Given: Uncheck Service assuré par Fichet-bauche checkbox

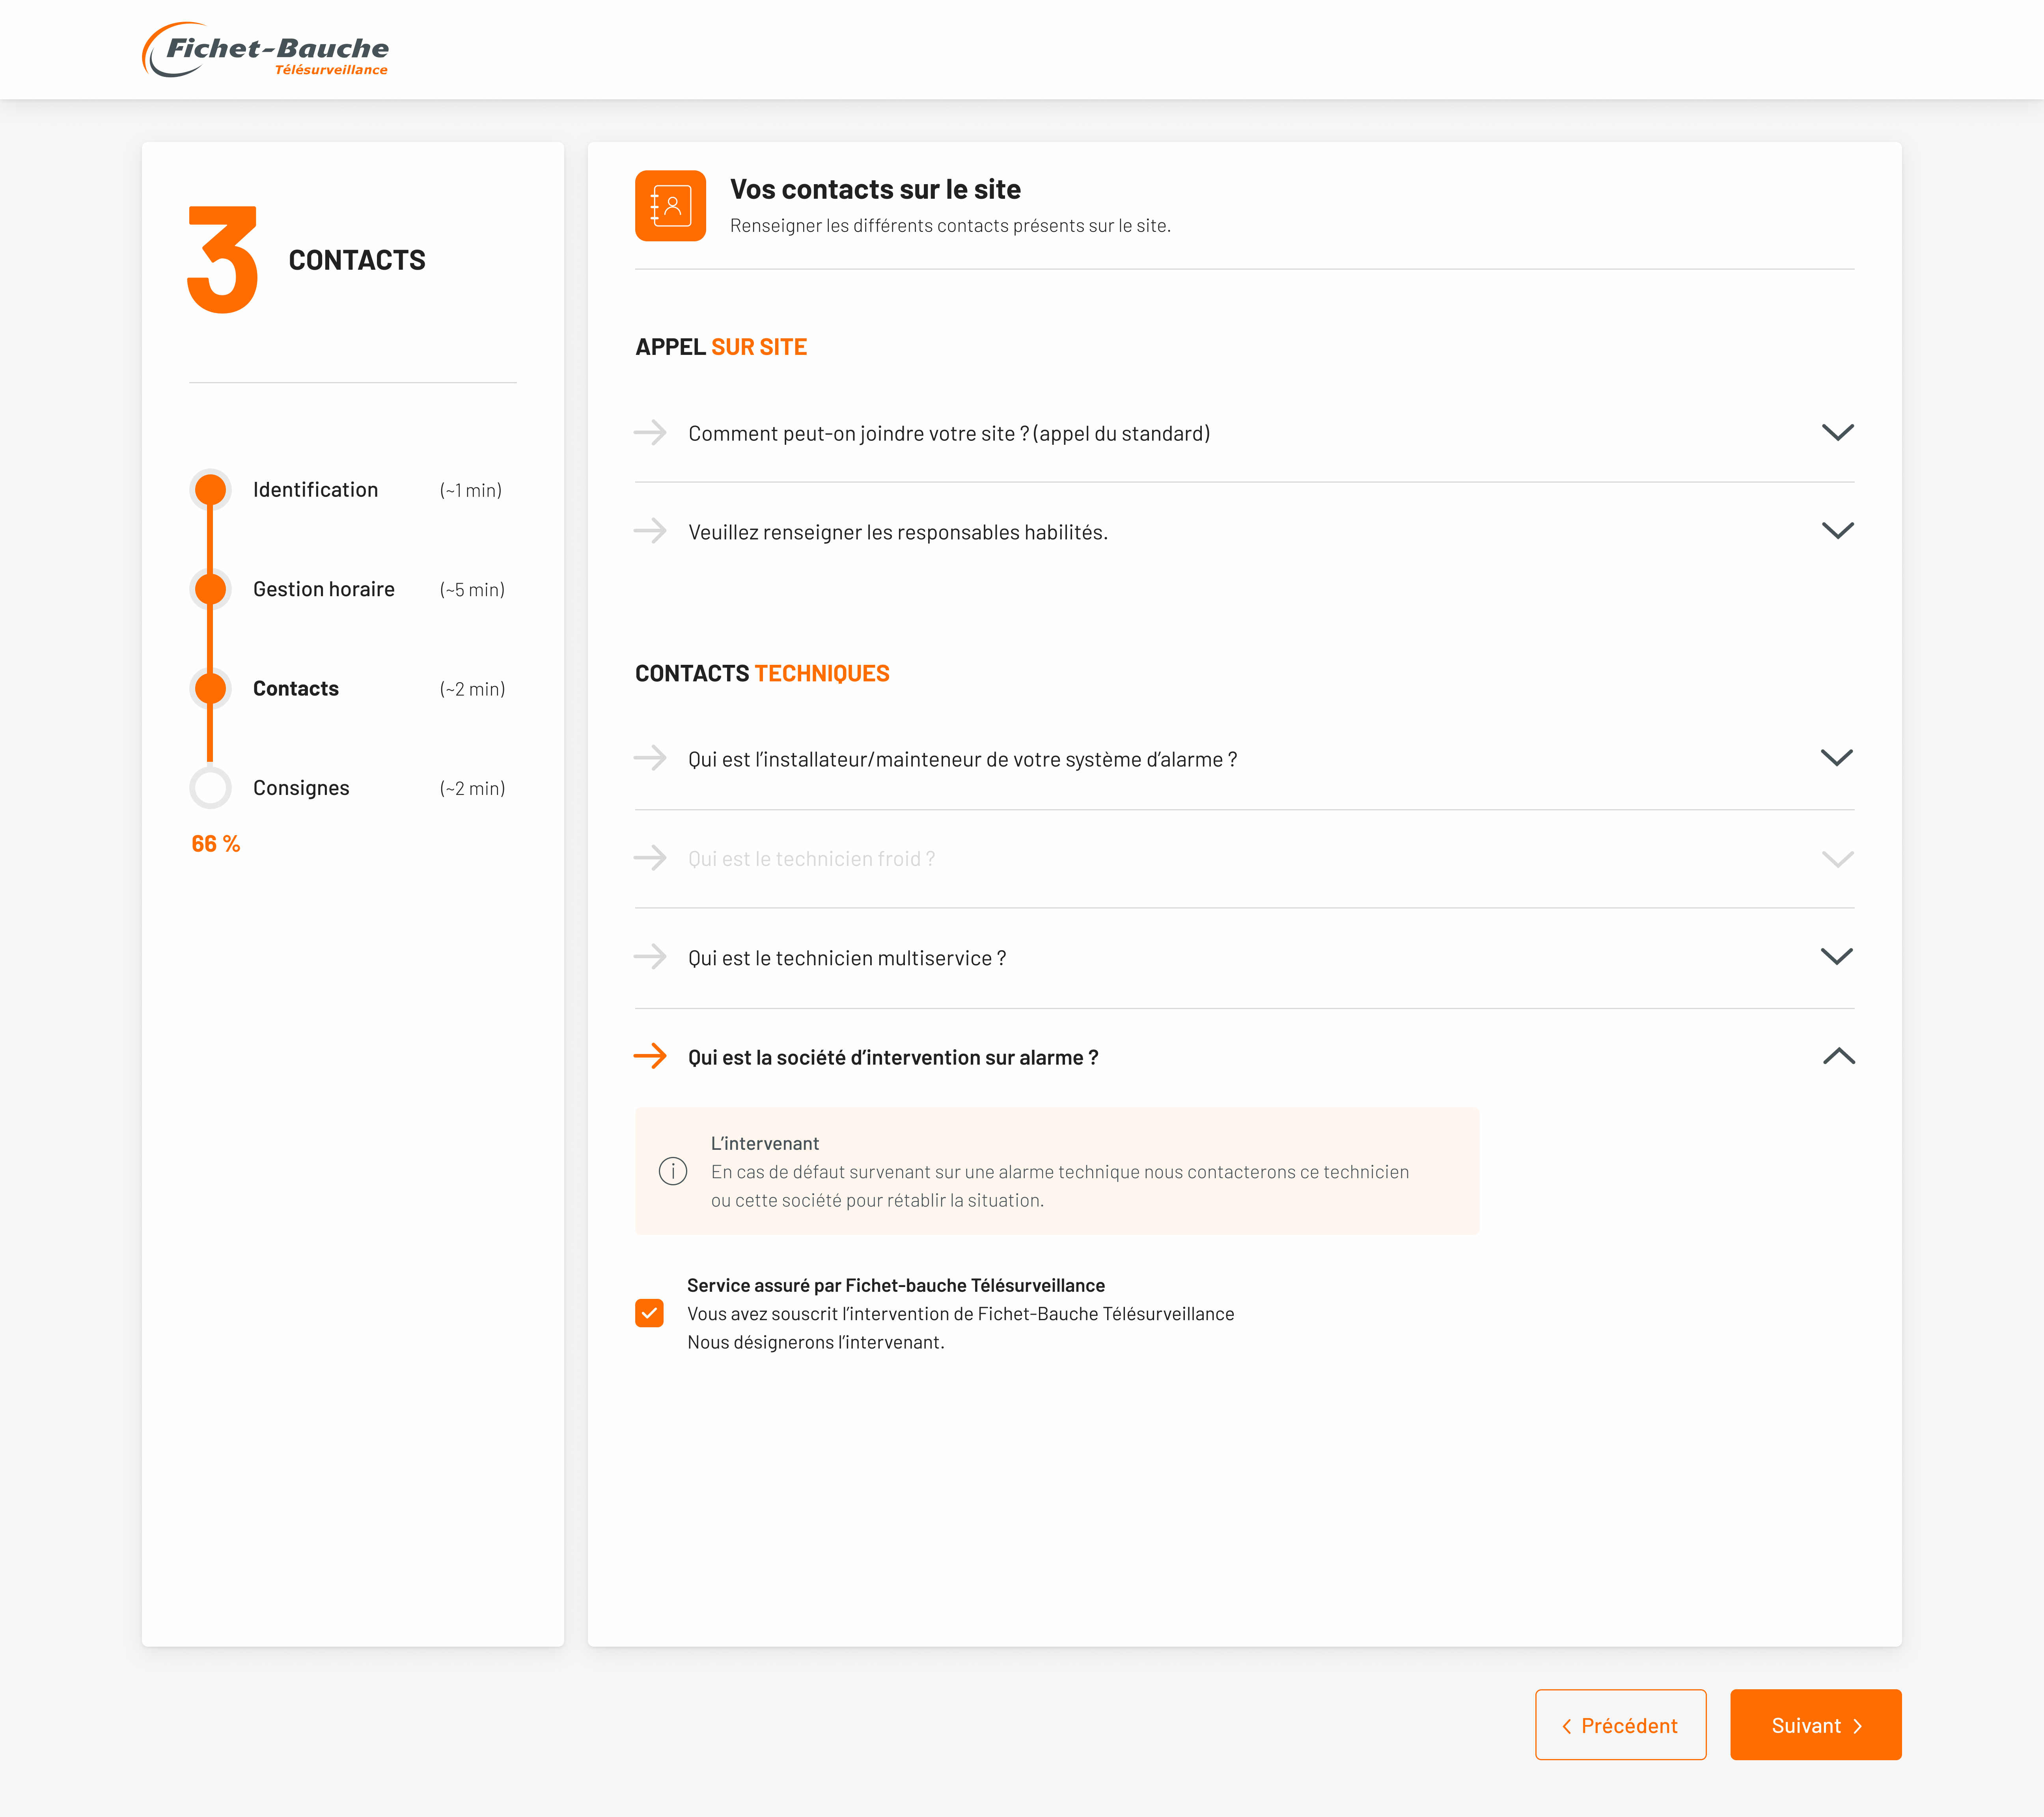Looking at the screenshot, I should pos(649,1313).
